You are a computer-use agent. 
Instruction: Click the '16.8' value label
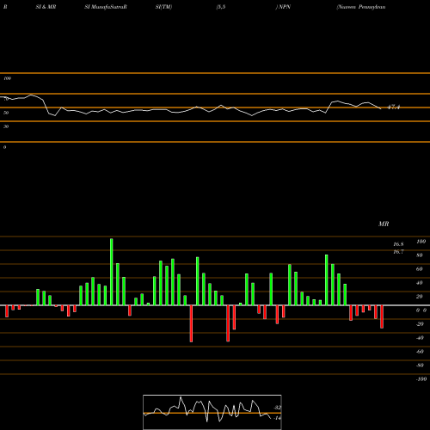click(398, 244)
